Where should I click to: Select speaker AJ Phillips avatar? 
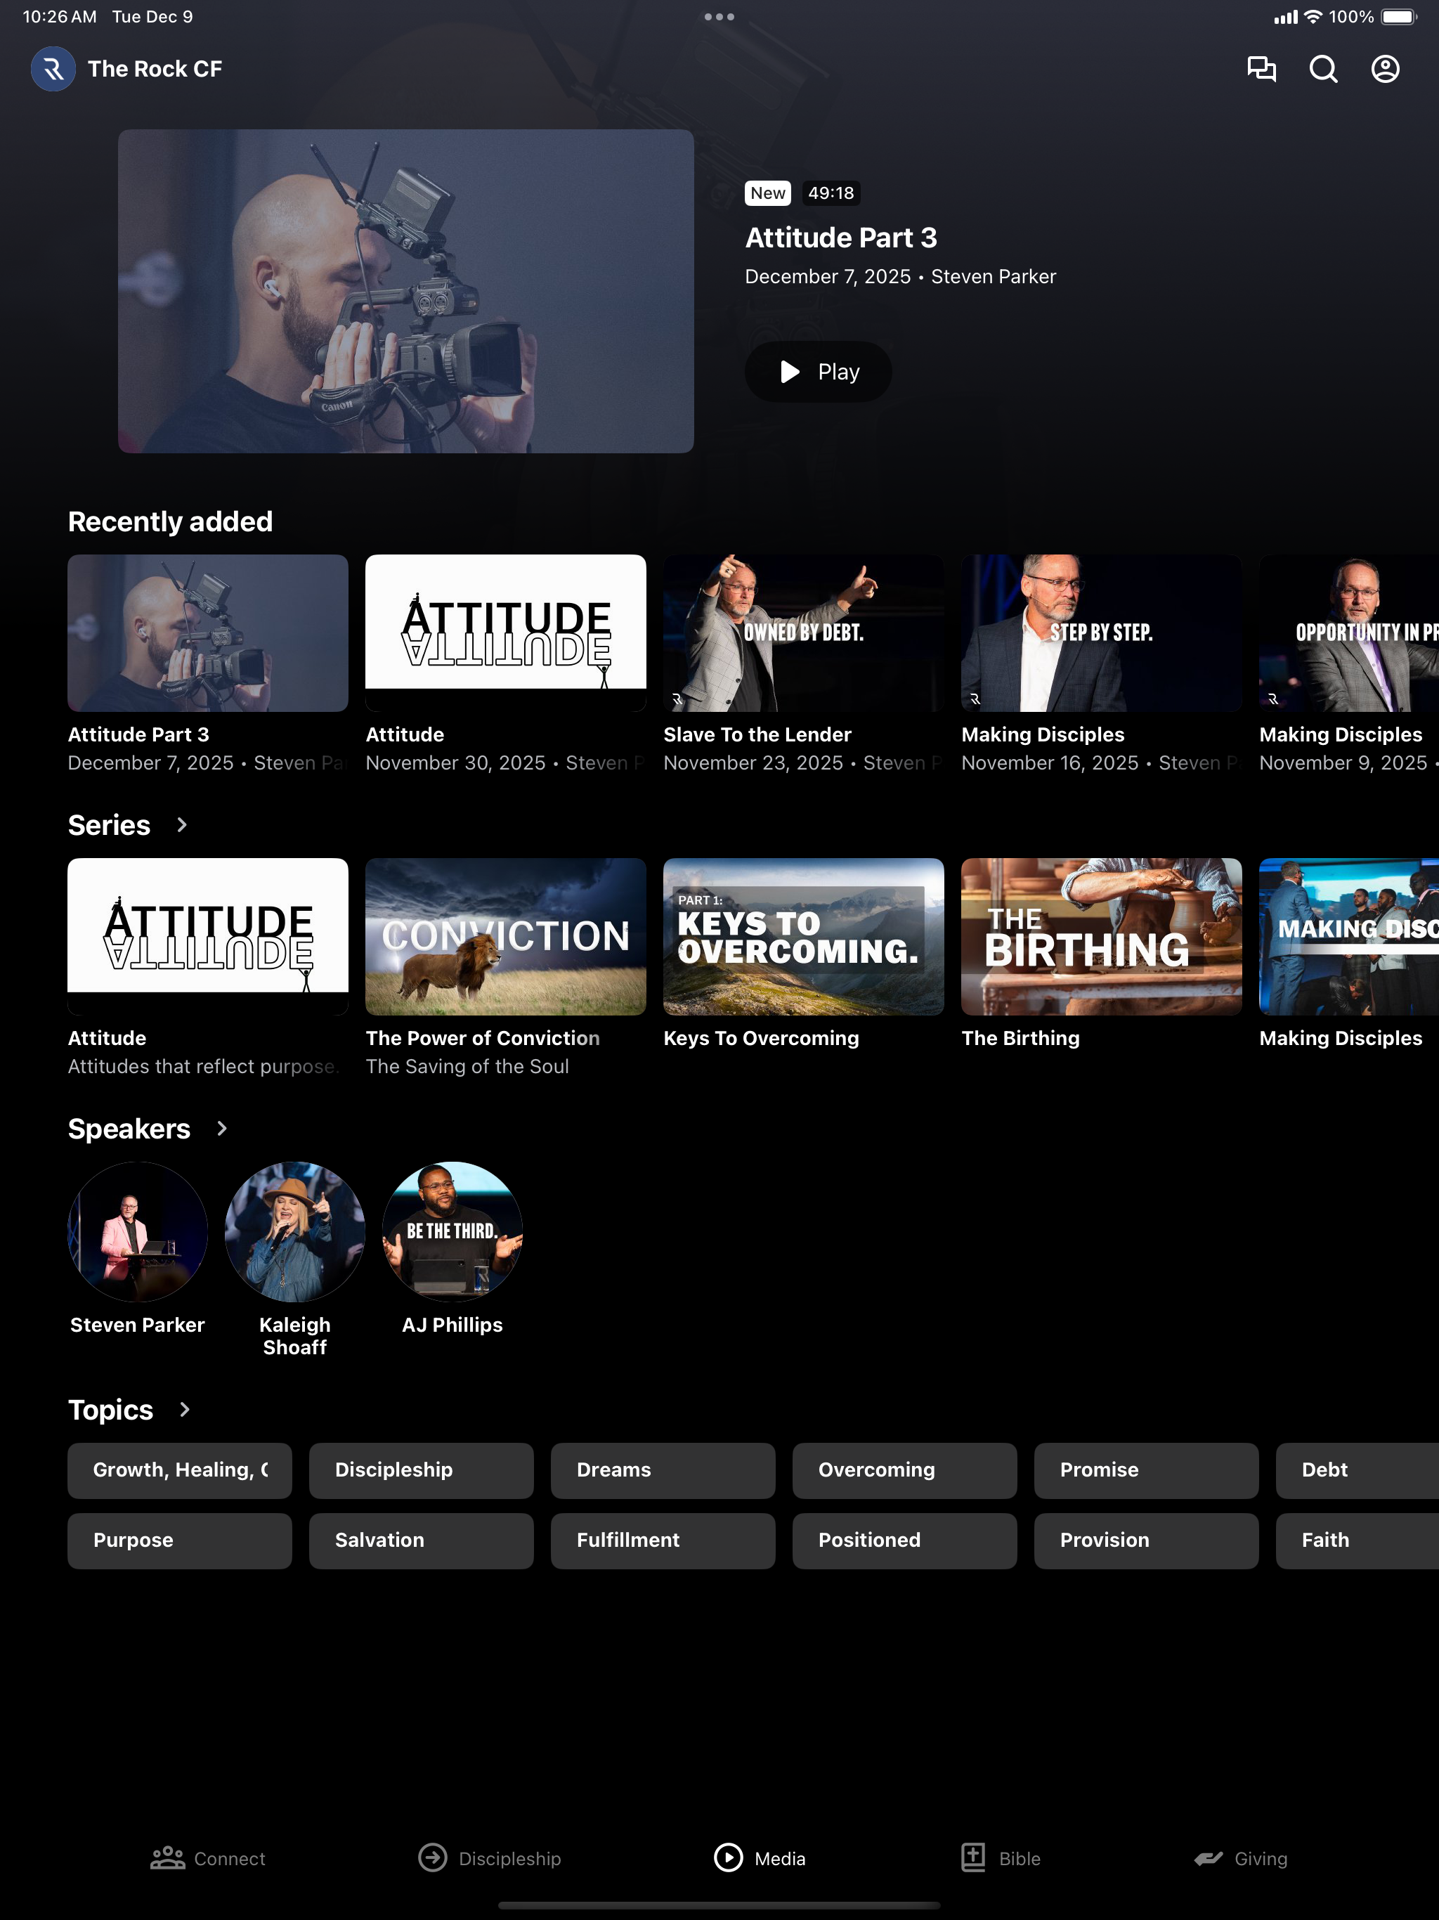click(x=452, y=1232)
